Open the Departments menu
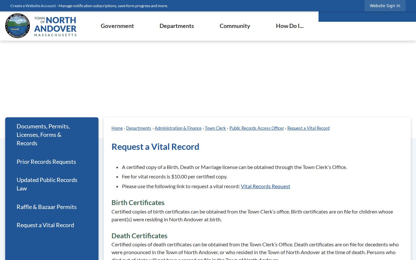The width and height of the screenshot is (416, 260). pos(177,26)
